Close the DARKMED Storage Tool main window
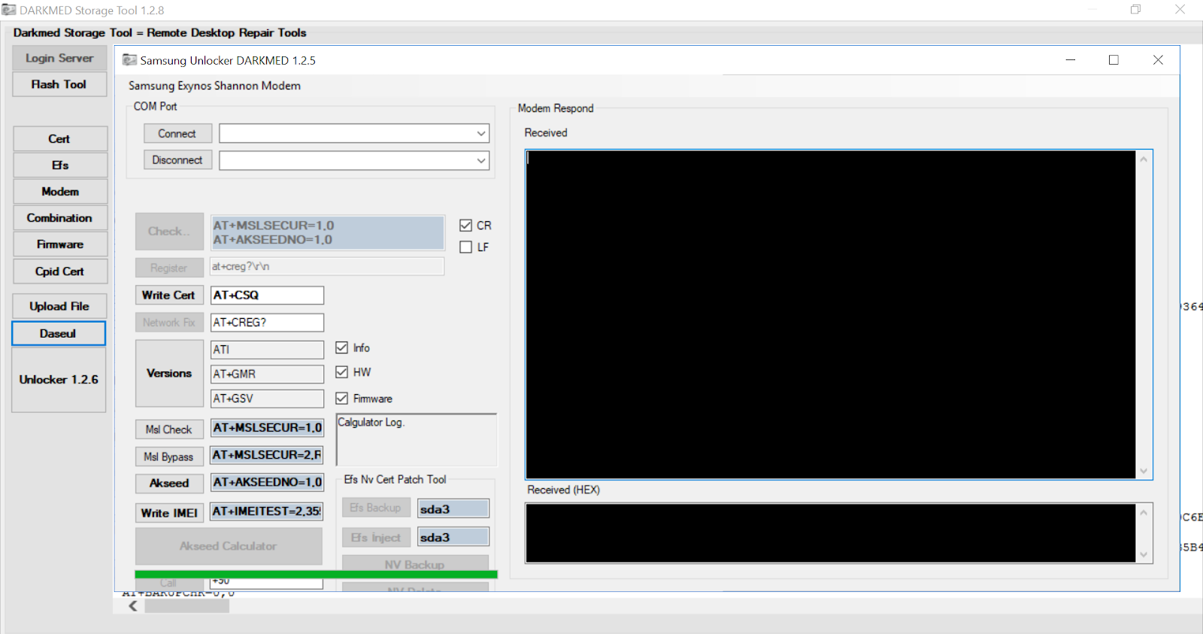Screen dimensions: 1203x634 coord(1180,10)
